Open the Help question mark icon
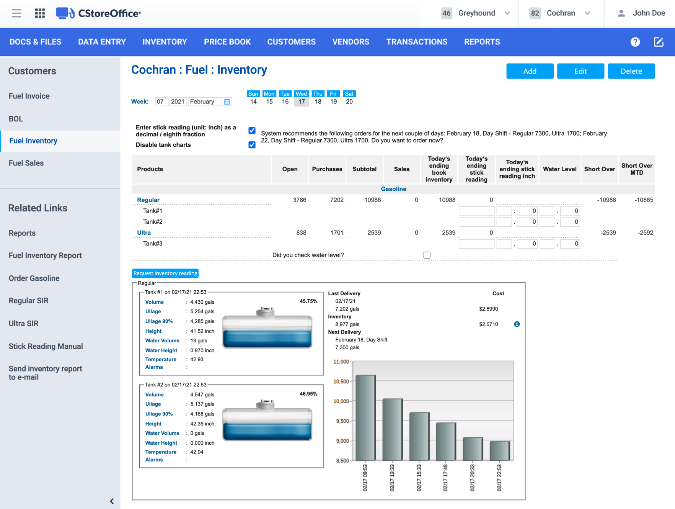Screen dimensions: 675x509 [635, 42]
